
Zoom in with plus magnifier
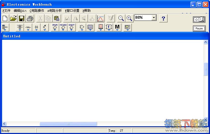(x=129, y=18)
